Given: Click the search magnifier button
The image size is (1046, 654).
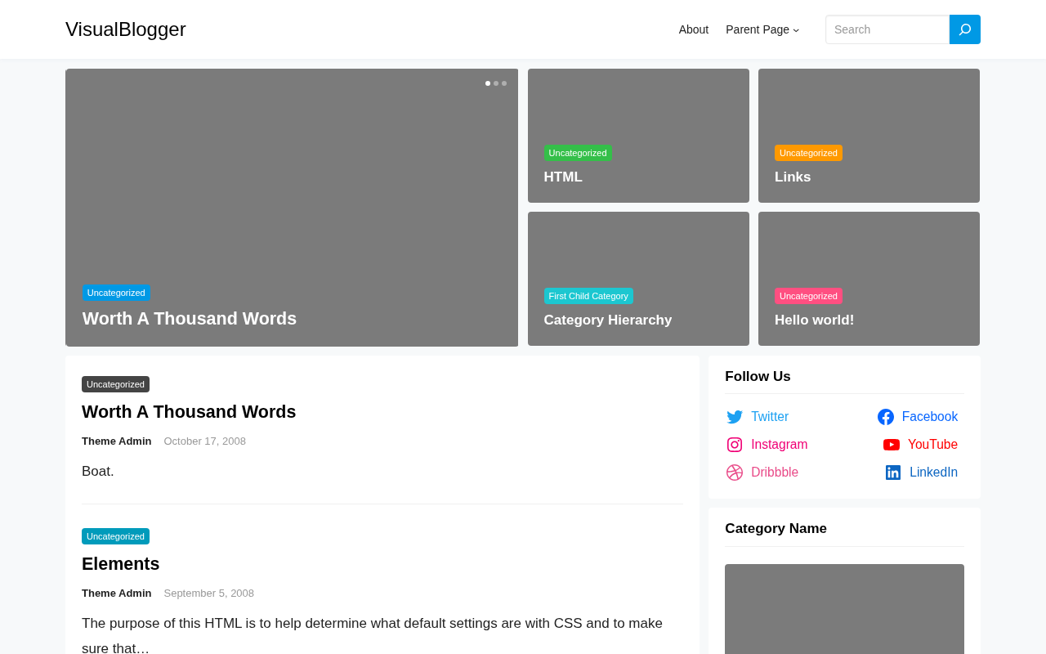Looking at the screenshot, I should point(965,29).
